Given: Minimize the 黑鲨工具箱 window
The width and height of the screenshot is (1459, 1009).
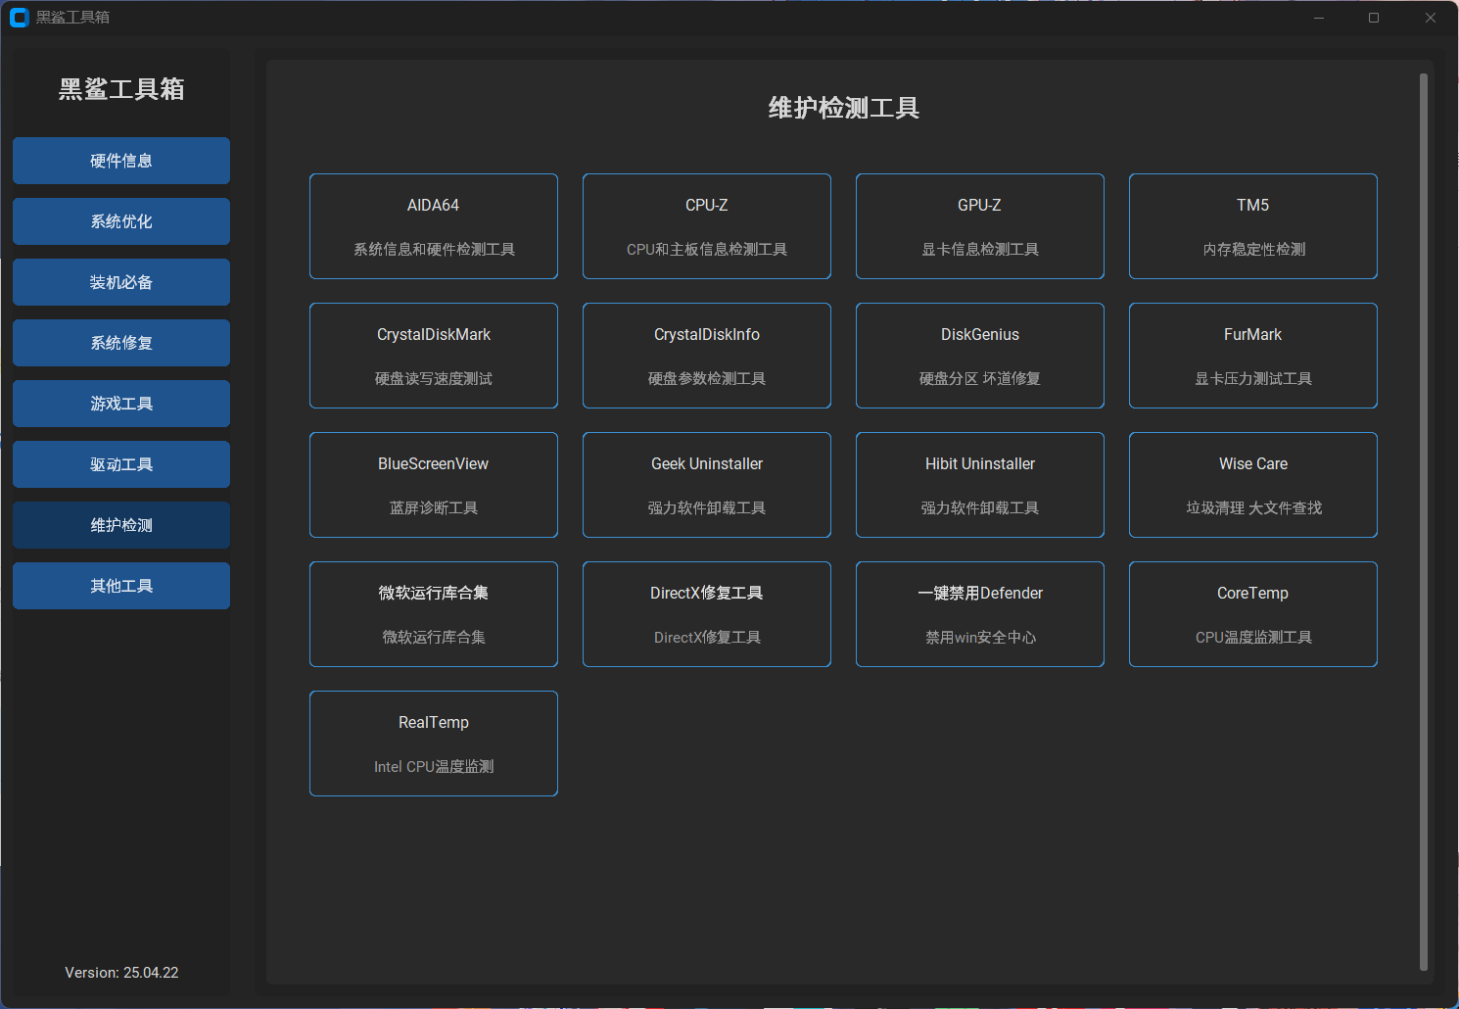Looking at the screenshot, I should click(1319, 18).
